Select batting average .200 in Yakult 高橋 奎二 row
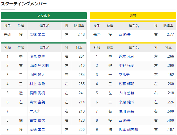Image resolution: width=177 pixels, height=135 pixels. click(x=81, y=129)
